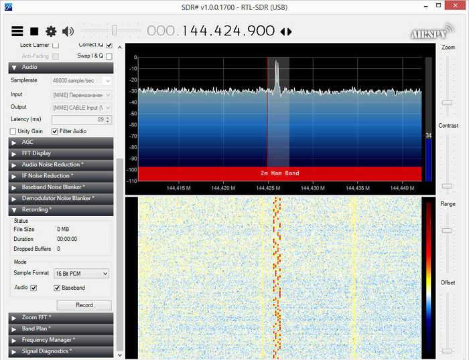The width and height of the screenshot is (469, 360).
Task: Collapse the Audio panel
Action: (61, 68)
